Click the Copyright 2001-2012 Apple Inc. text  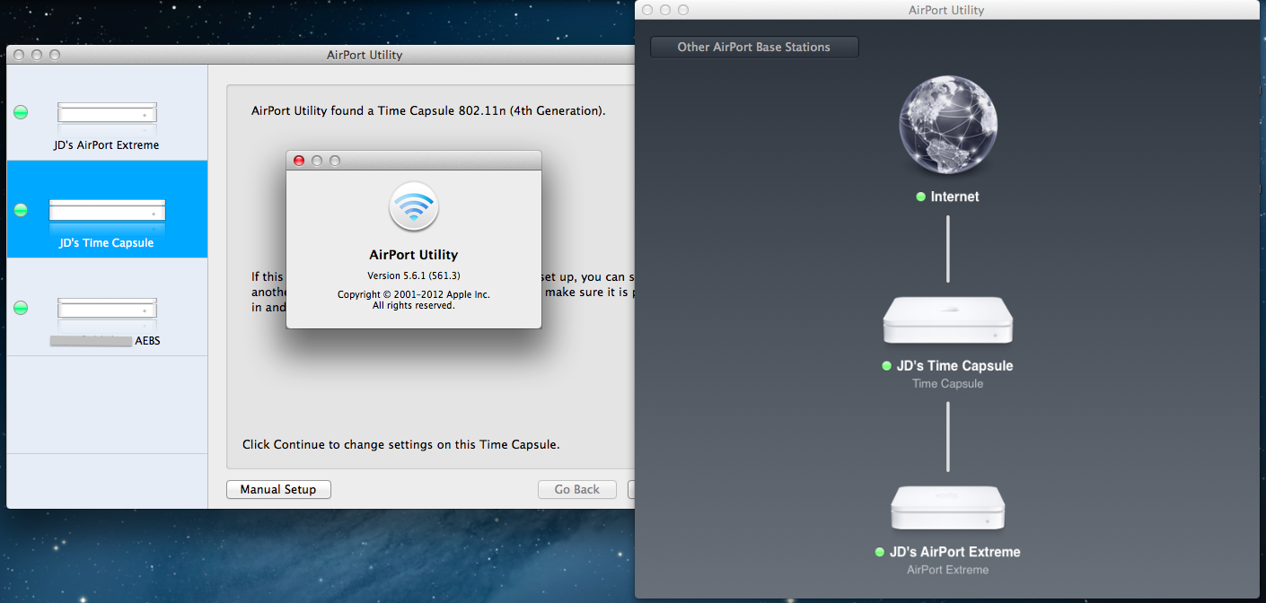click(x=414, y=294)
